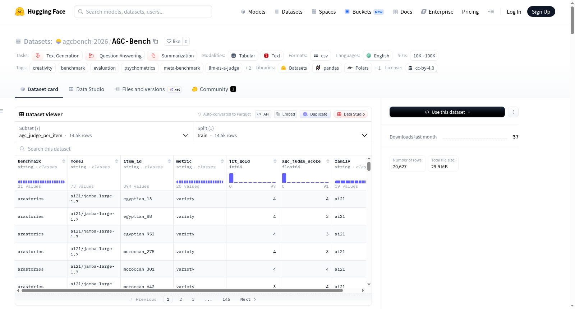
Task: Open the Dataset card tab
Action: (x=39, y=89)
